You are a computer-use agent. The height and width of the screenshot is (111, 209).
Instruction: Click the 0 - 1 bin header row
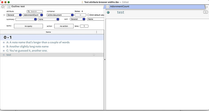[52, 37]
